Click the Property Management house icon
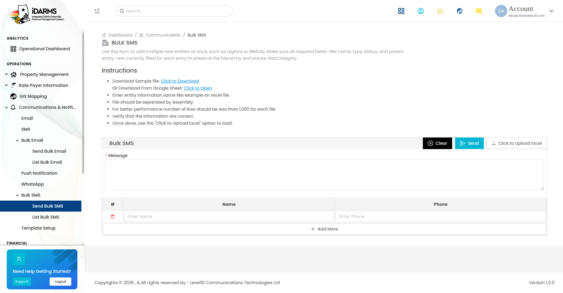Viewport: 563px width, 293px height. [14, 74]
